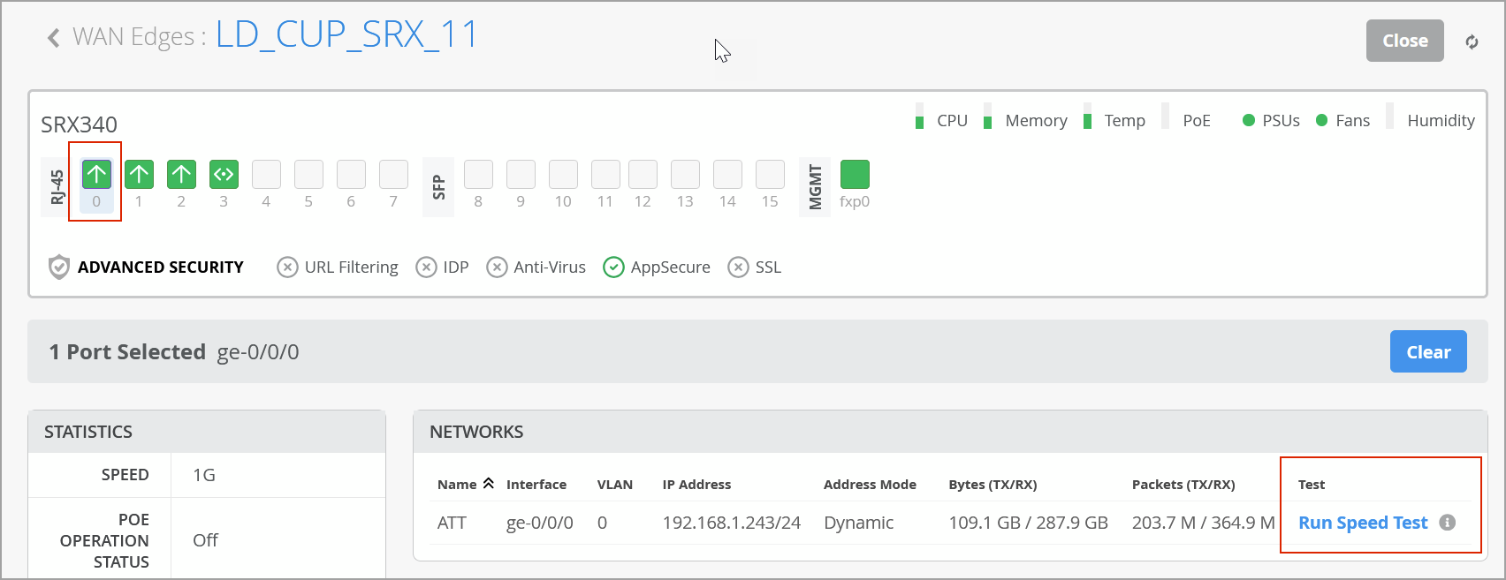1506x580 pixels.
Task: Click the refresh icon next to Close
Action: [1472, 41]
